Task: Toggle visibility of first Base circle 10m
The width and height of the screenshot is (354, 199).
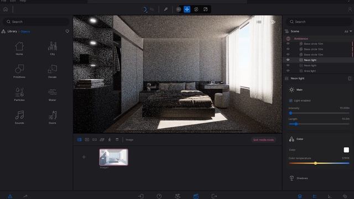Action: 288,44
